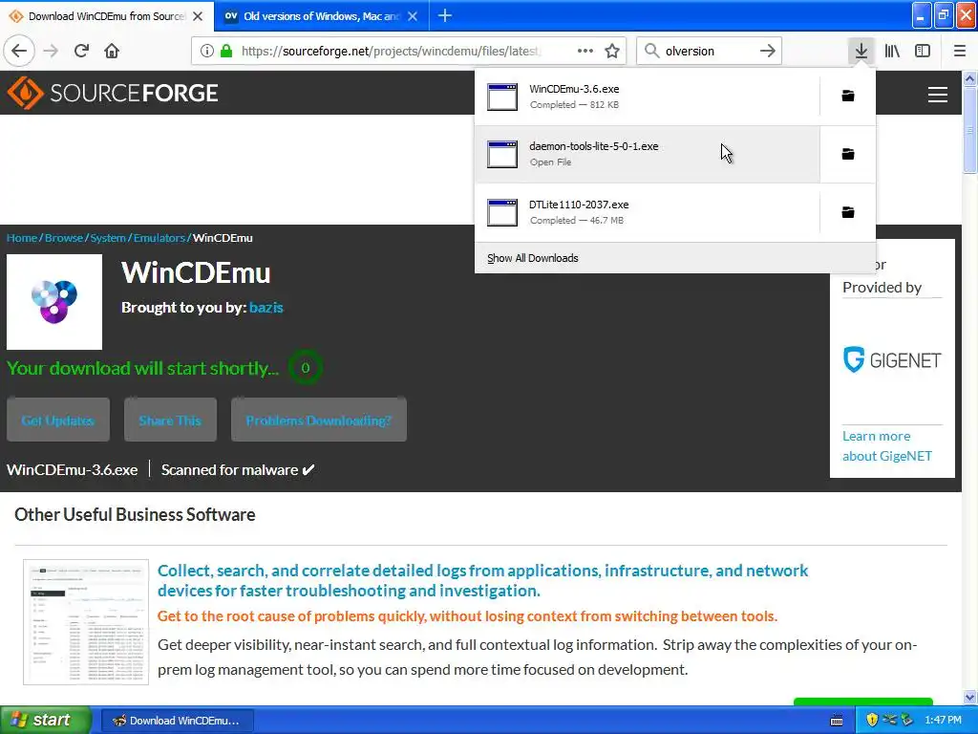Follow the Browse breadcrumb link
The width and height of the screenshot is (978, 734).
(x=64, y=238)
